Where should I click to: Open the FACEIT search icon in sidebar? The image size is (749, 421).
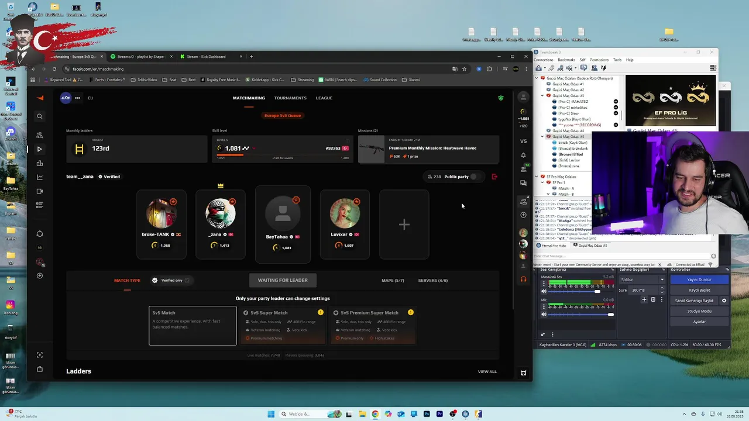(x=40, y=116)
